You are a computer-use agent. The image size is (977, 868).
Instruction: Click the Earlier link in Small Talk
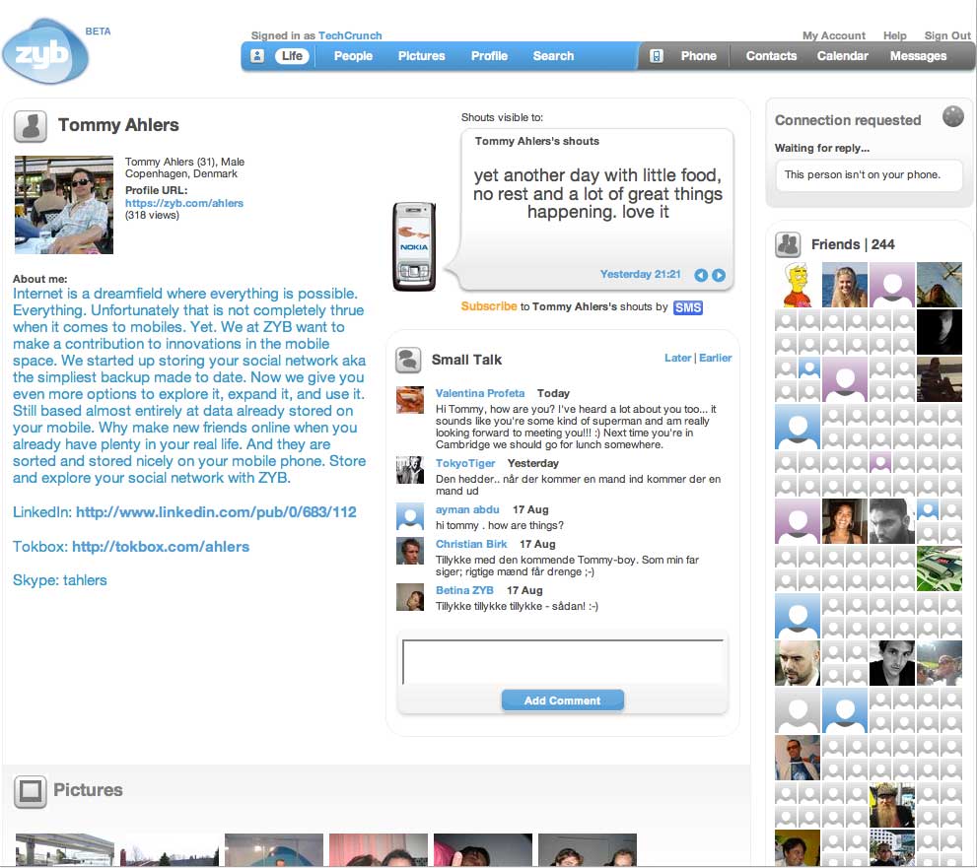pos(716,358)
